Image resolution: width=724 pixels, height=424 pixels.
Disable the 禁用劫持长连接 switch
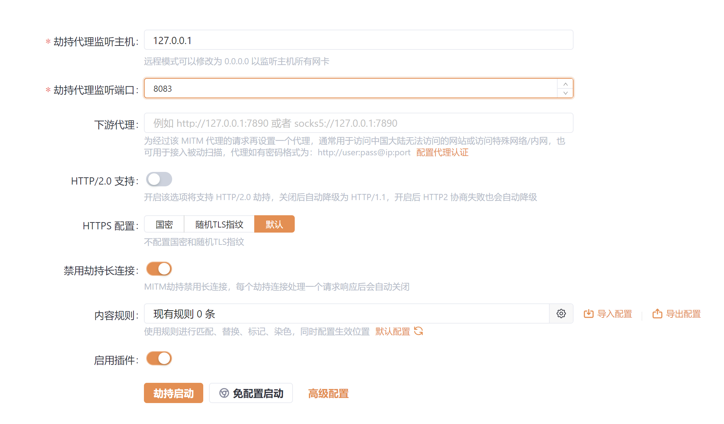point(159,269)
